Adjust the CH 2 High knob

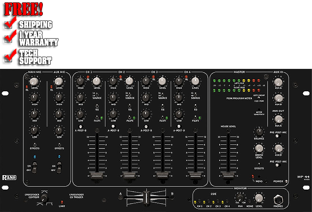click(x=113, y=81)
